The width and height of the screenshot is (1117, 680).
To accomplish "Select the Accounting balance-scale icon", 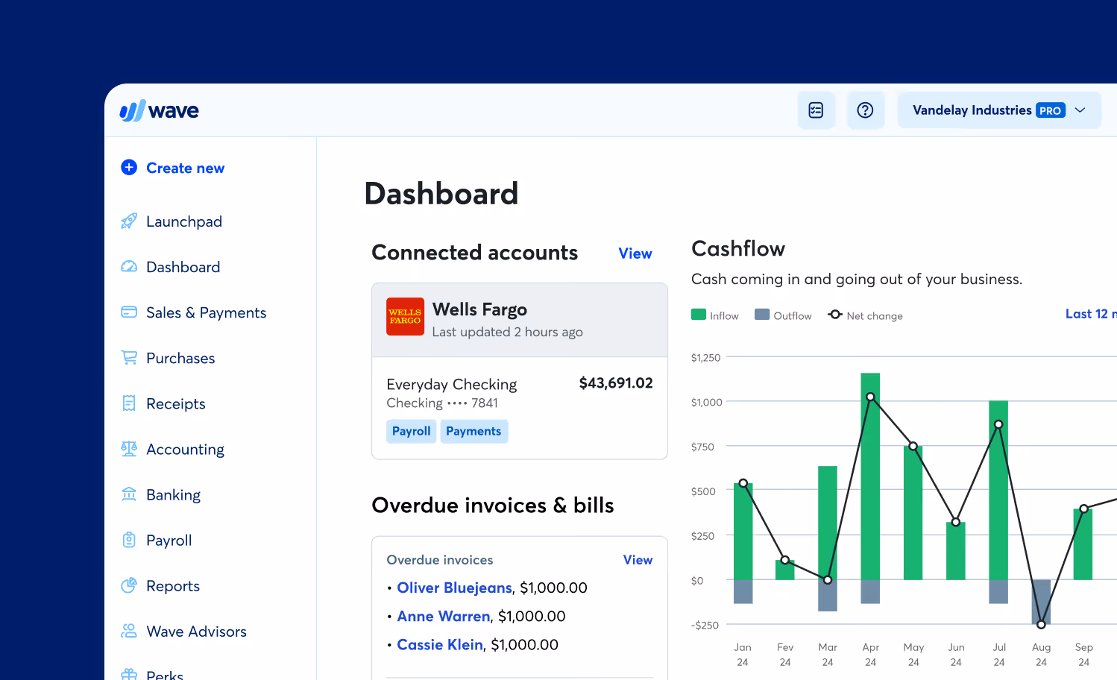I will (x=128, y=449).
